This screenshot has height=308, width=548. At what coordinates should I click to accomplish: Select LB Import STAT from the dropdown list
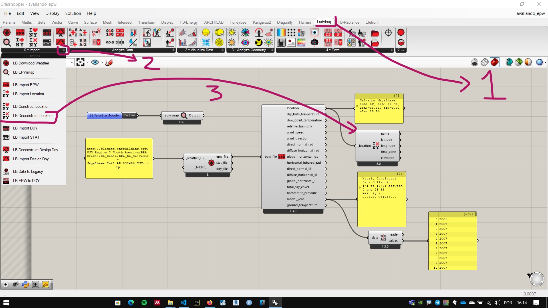click(34, 137)
